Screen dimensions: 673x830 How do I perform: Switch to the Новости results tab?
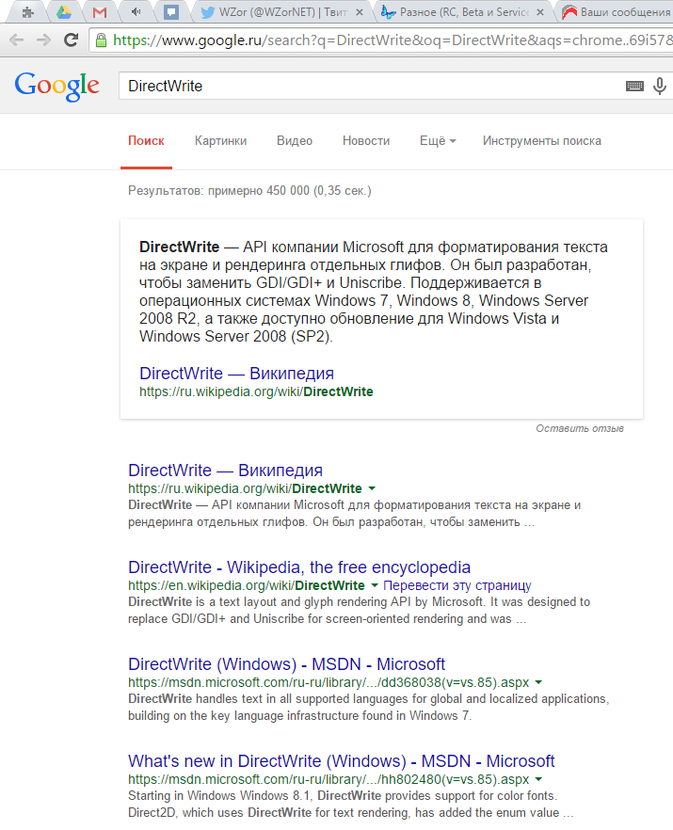(x=366, y=141)
